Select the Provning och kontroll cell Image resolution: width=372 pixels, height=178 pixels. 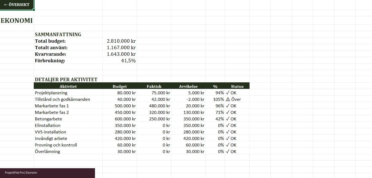pos(56,145)
